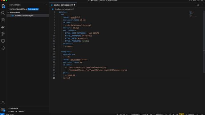This screenshot has width=205, height=115.
Task: Click 'depends_on:' key
Action: click(69, 54)
